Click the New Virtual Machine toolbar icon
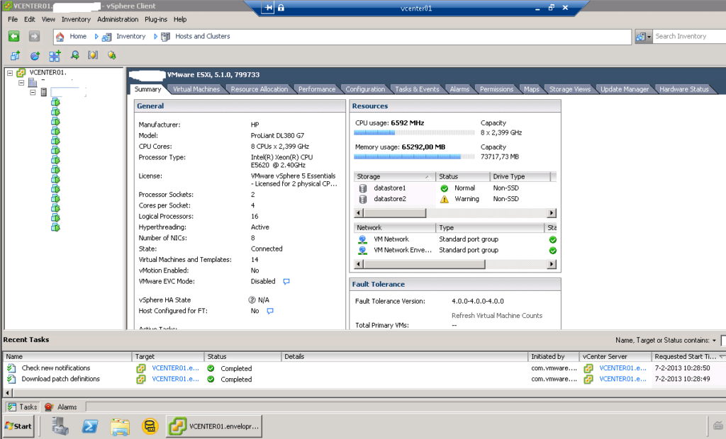This screenshot has width=726, height=439. point(16,55)
